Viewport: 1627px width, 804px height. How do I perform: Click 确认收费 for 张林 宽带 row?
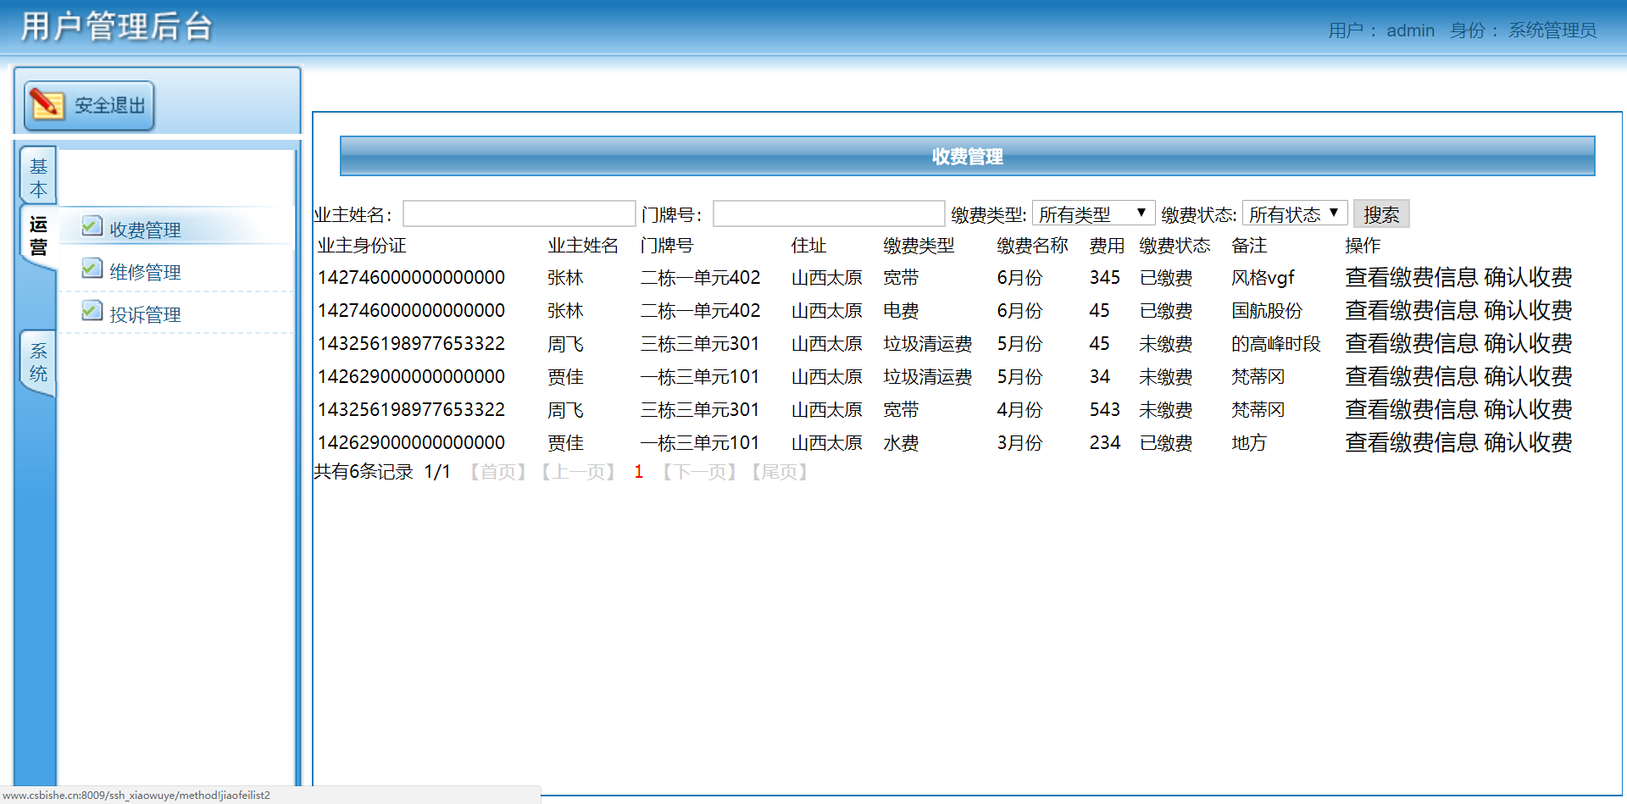[1528, 277]
